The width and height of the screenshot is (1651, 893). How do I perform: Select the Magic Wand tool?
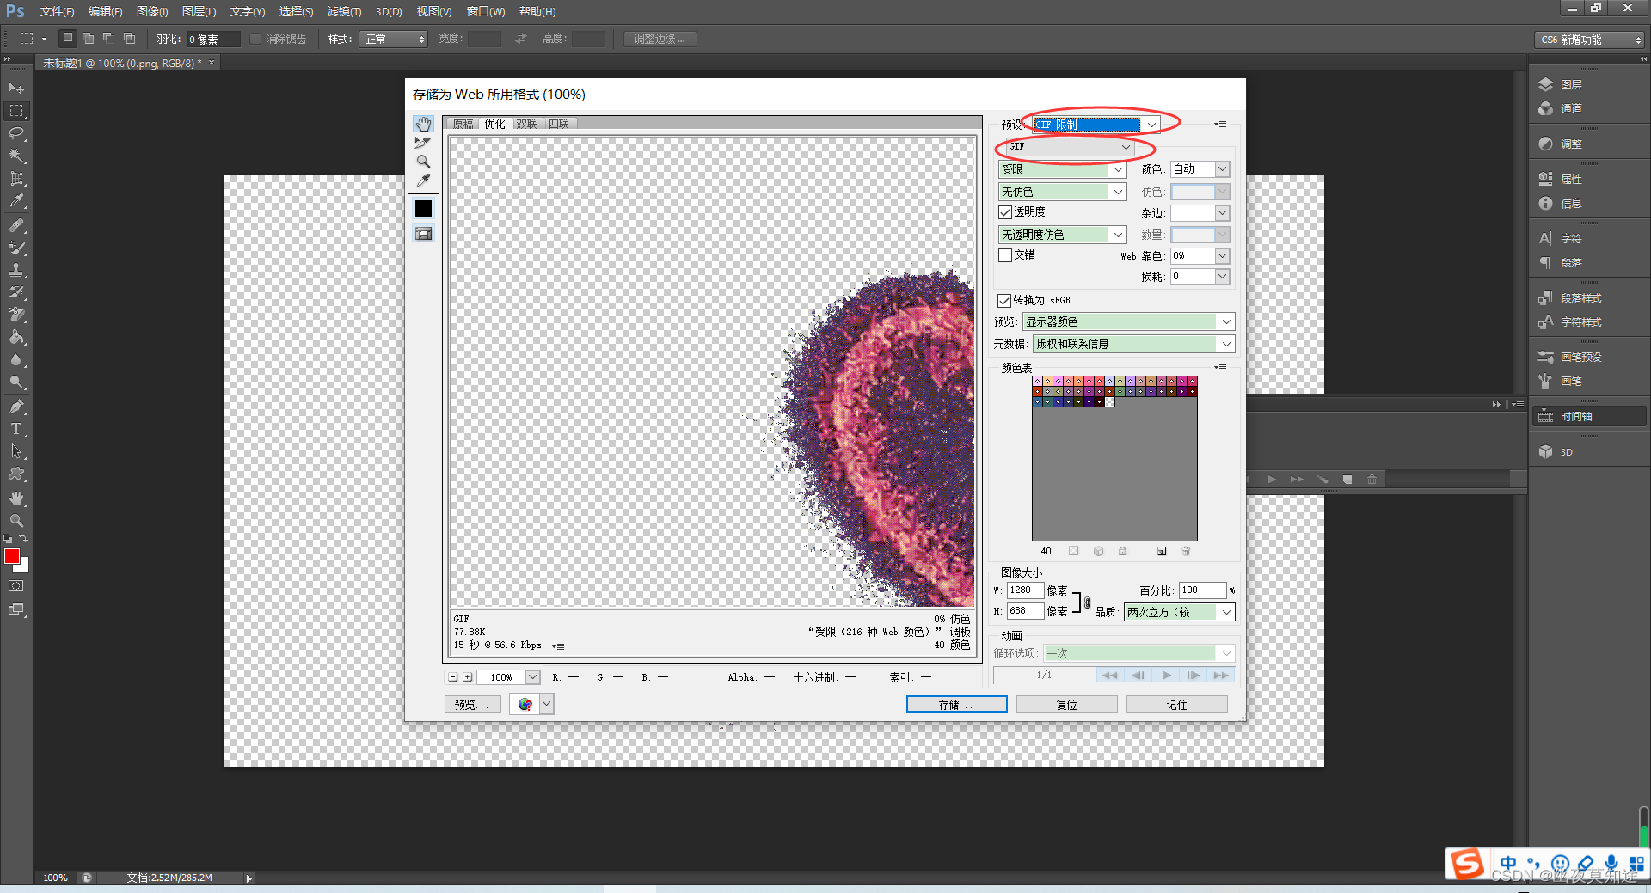[x=16, y=156]
